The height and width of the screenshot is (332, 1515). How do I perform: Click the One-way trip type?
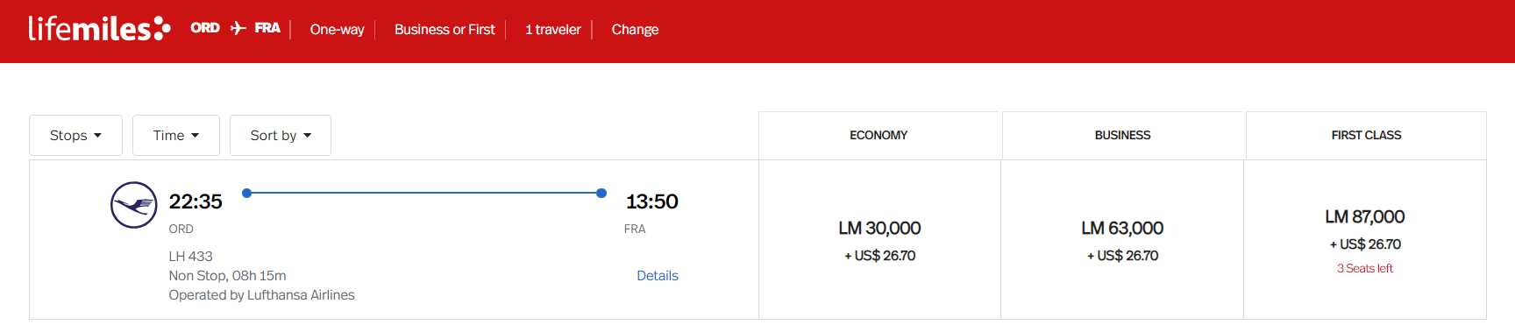(337, 29)
